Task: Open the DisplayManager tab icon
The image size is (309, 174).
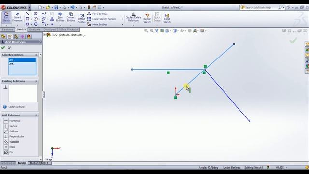Action: click(x=29, y=37)
